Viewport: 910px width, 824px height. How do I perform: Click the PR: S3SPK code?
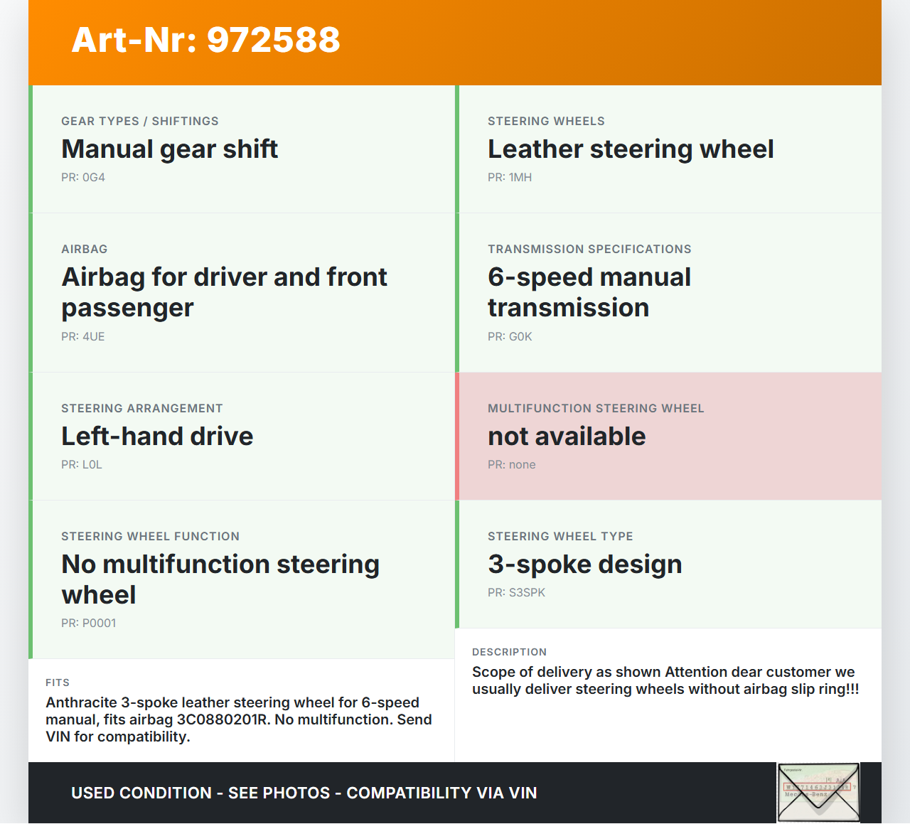tap(517, 593)
